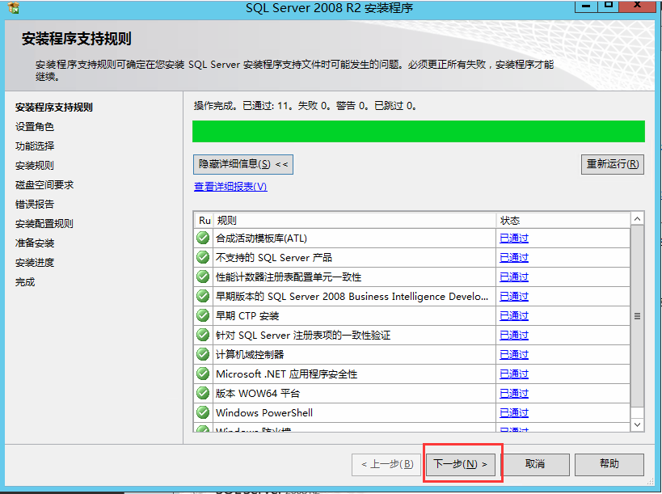Click the green progress bar
This screenshot has width=662, height=494.
click(x=419, y=131)
